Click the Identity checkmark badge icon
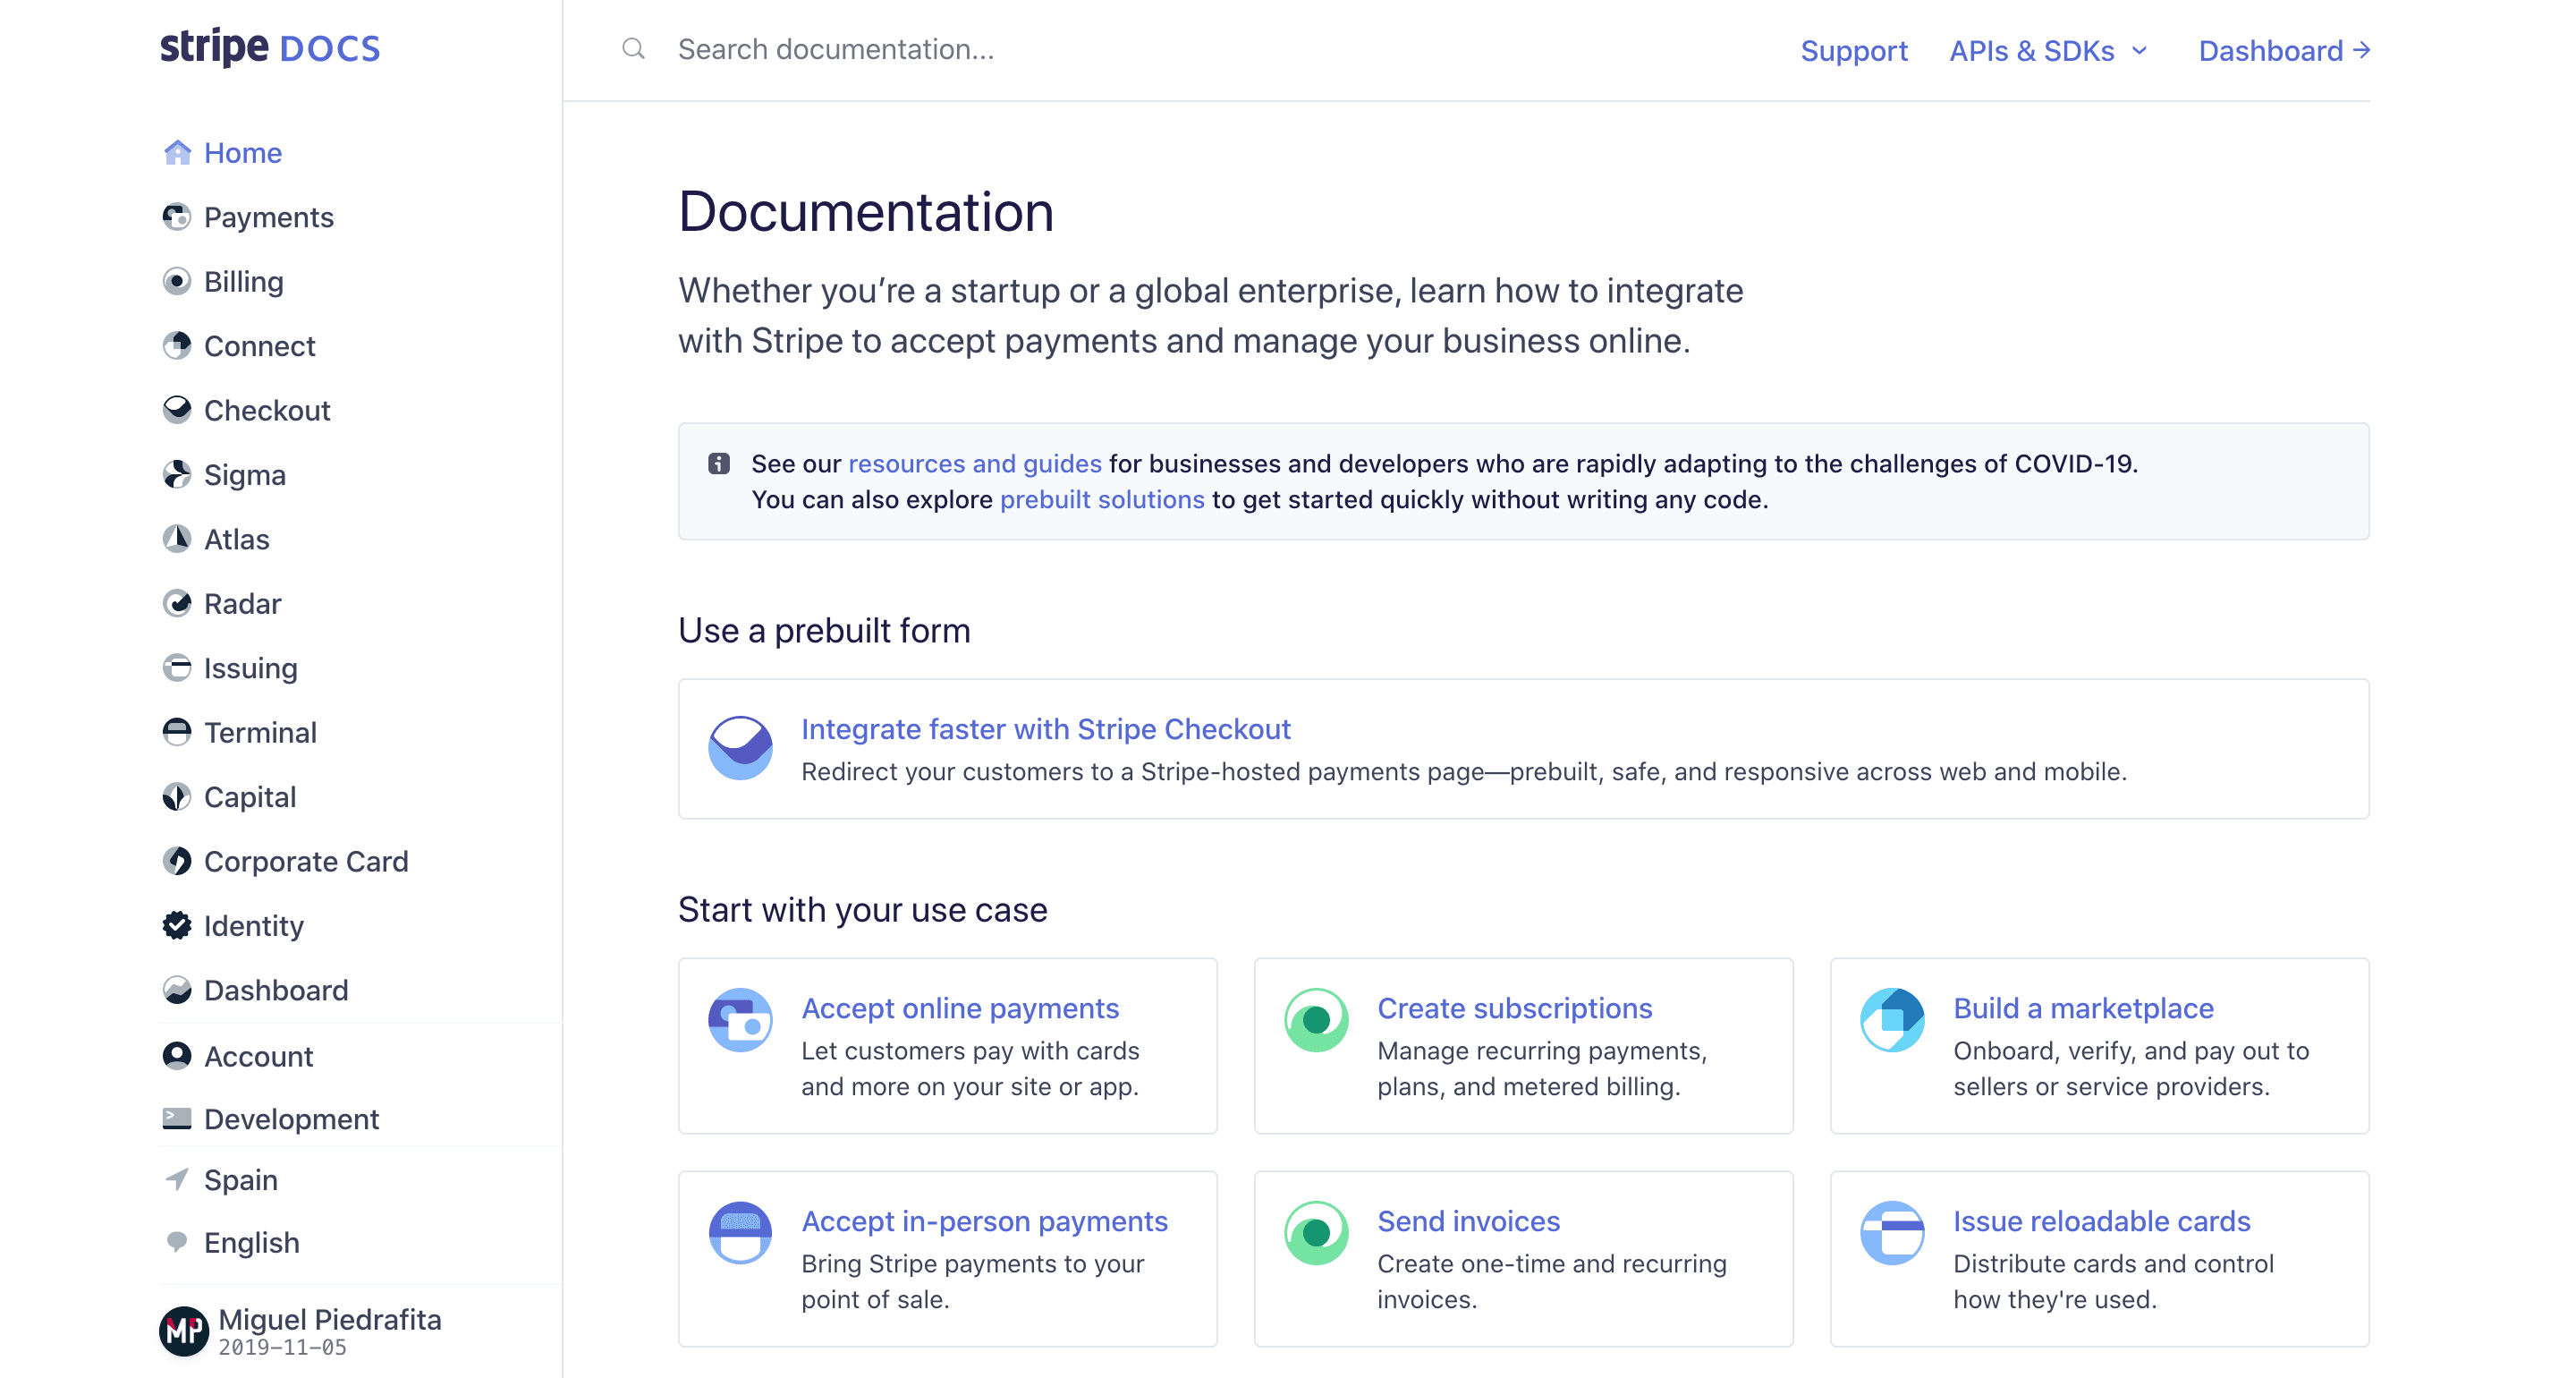 pyautogui.click(x=177, y=925)
